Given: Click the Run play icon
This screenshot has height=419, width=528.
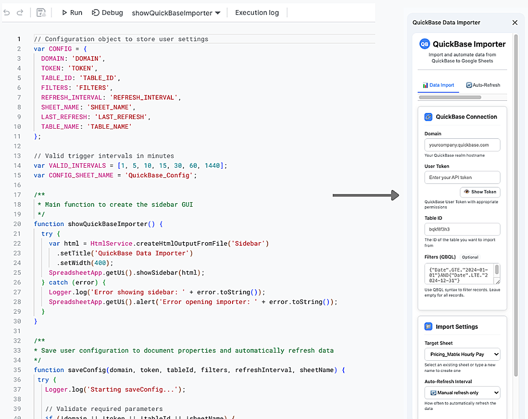Looking at the screenshot, I should pyautogui.click(x=64, y=13).
